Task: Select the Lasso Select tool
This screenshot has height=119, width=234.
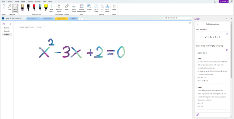Action: (15, 8)
